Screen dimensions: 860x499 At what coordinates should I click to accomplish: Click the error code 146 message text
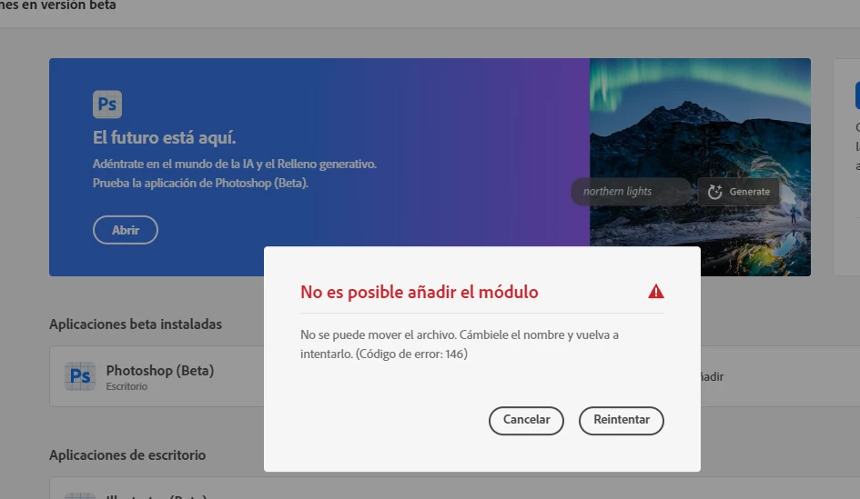[459, 344]
